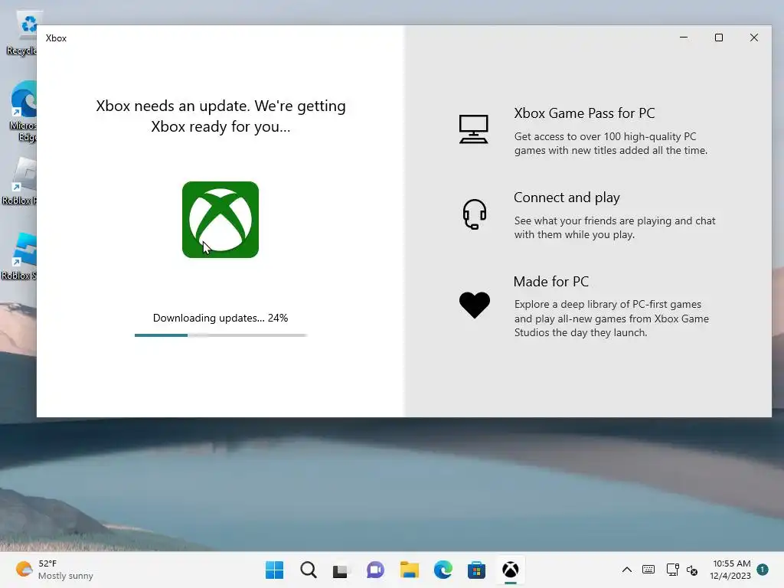Select the Recycle Bin desktop icon
The width and height of the screenshot is (784, 588).
pyautogui.click(x=22, y=34)
